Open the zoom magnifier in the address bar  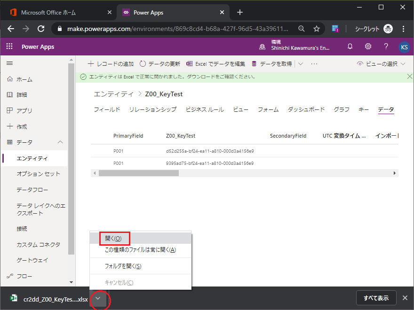[x=301, y=29]
